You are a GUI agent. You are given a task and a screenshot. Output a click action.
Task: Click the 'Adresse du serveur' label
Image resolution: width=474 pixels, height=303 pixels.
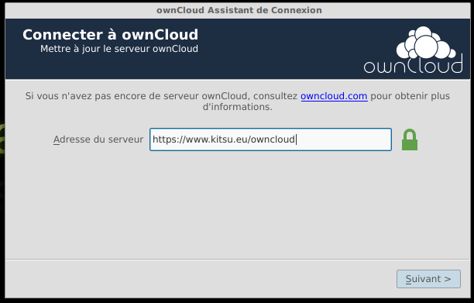pos(98,139)
